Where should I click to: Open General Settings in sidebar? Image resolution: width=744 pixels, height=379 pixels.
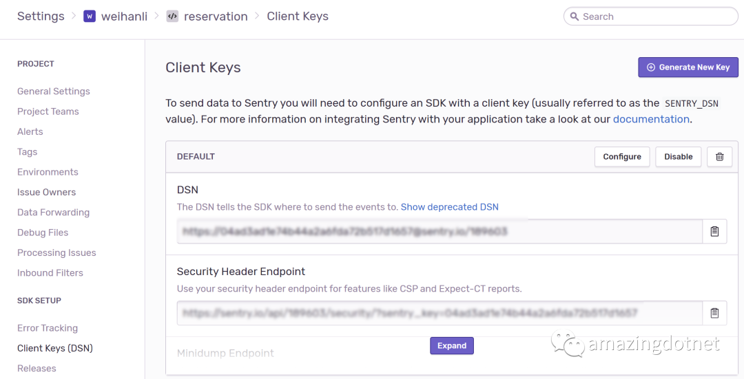54,91
